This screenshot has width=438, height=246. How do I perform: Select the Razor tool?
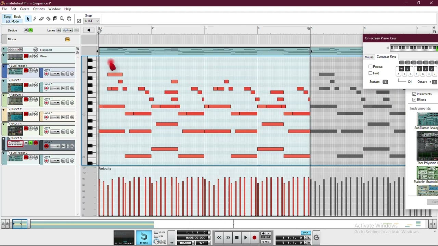[48, 19]
